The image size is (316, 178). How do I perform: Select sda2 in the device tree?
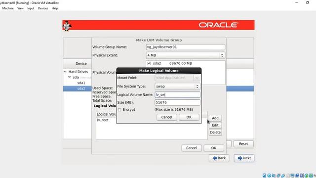pos(81,89)
